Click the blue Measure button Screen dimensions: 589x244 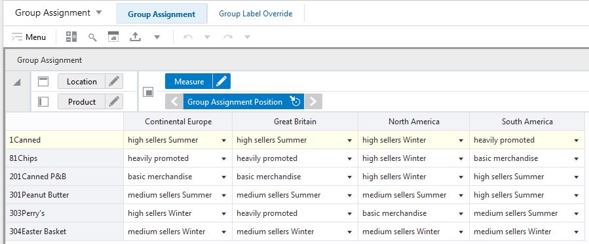pos(189,81)
